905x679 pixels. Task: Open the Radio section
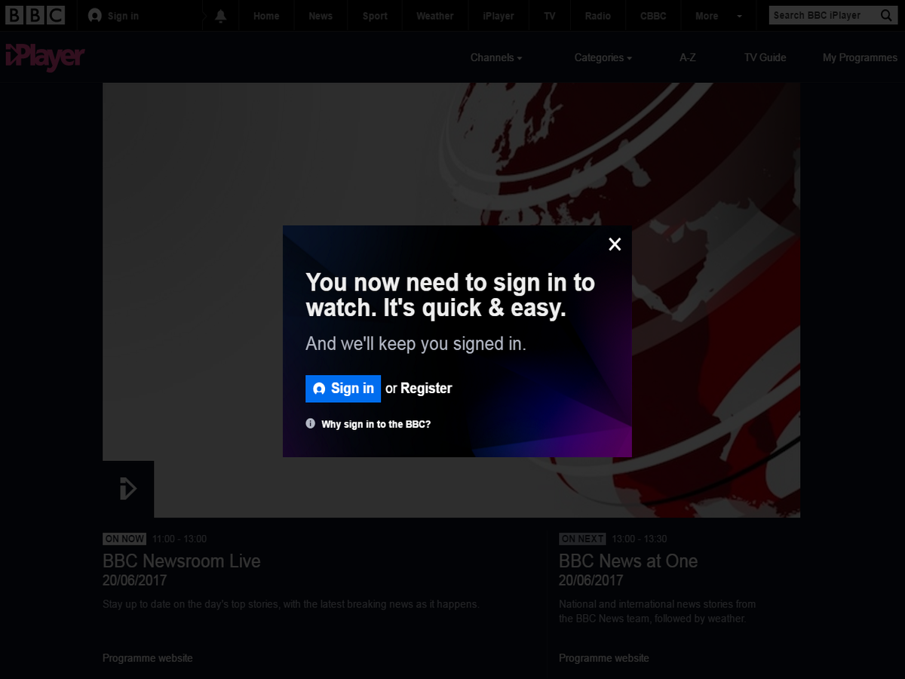(599, 16)
